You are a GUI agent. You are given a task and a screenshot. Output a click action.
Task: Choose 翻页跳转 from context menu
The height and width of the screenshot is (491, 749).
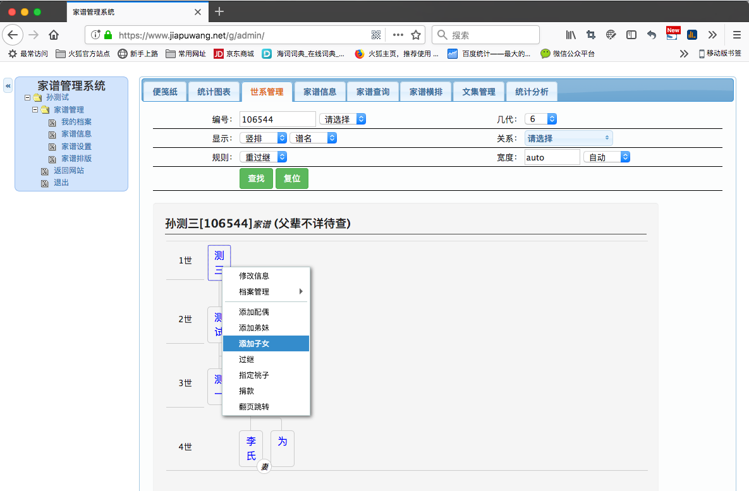(267, 406)
